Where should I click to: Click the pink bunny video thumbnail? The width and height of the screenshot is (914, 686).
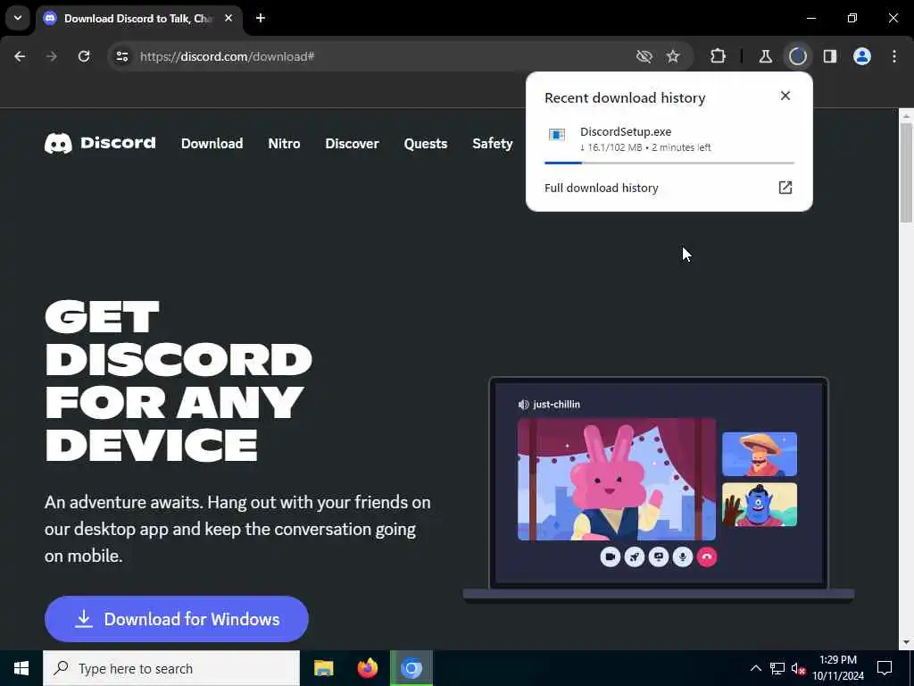click(617, 479)
